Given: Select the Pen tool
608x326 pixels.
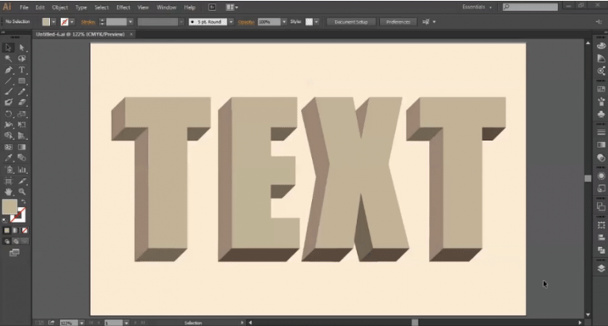Looking at the screenshot, I should point(8,70).
